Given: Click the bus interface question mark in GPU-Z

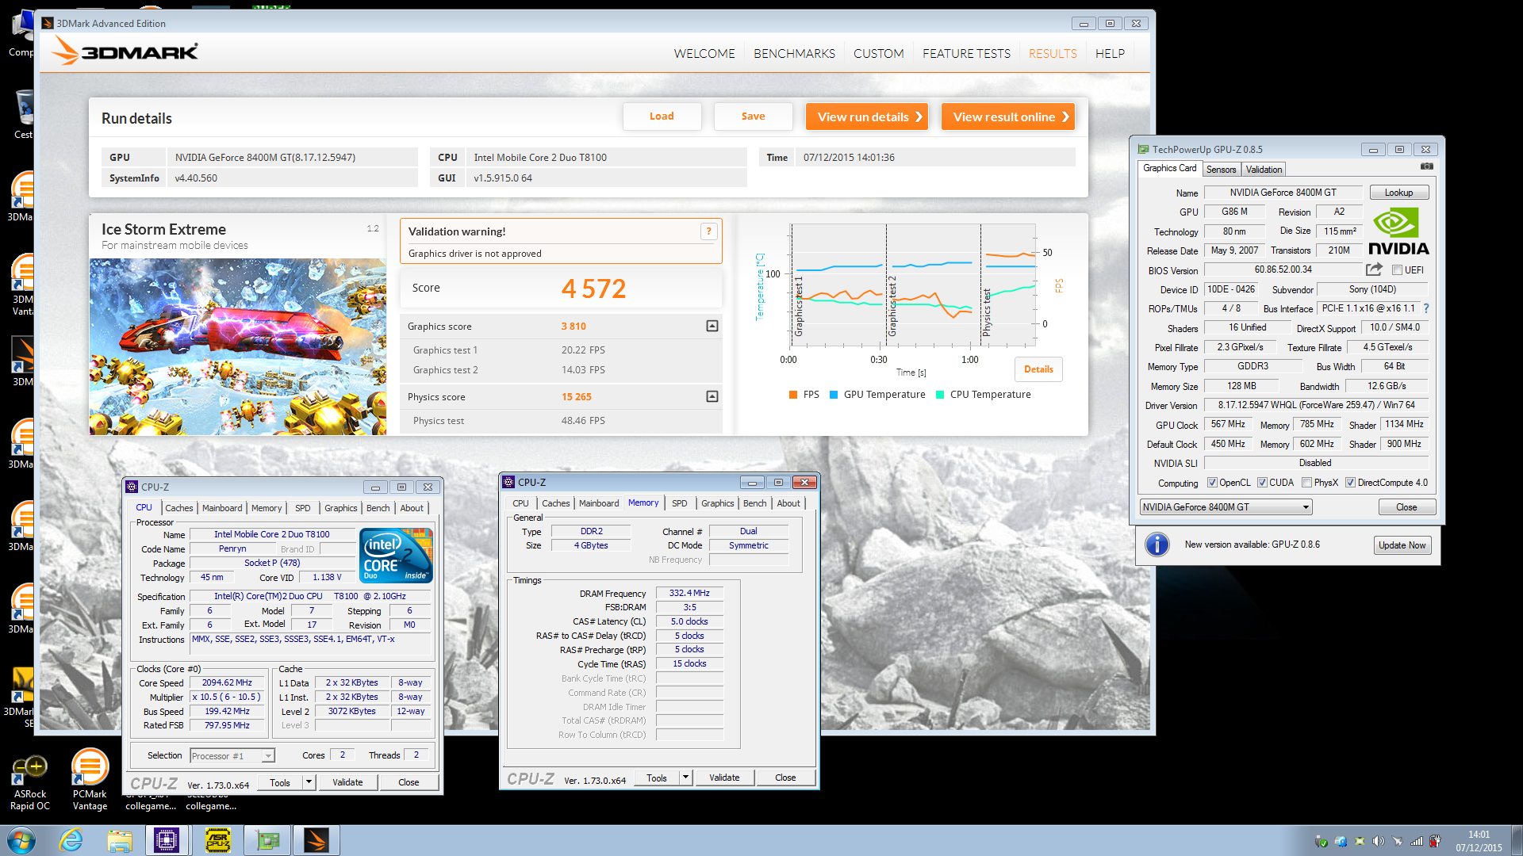Looking at the screenshot, I should coord(1426,308).
